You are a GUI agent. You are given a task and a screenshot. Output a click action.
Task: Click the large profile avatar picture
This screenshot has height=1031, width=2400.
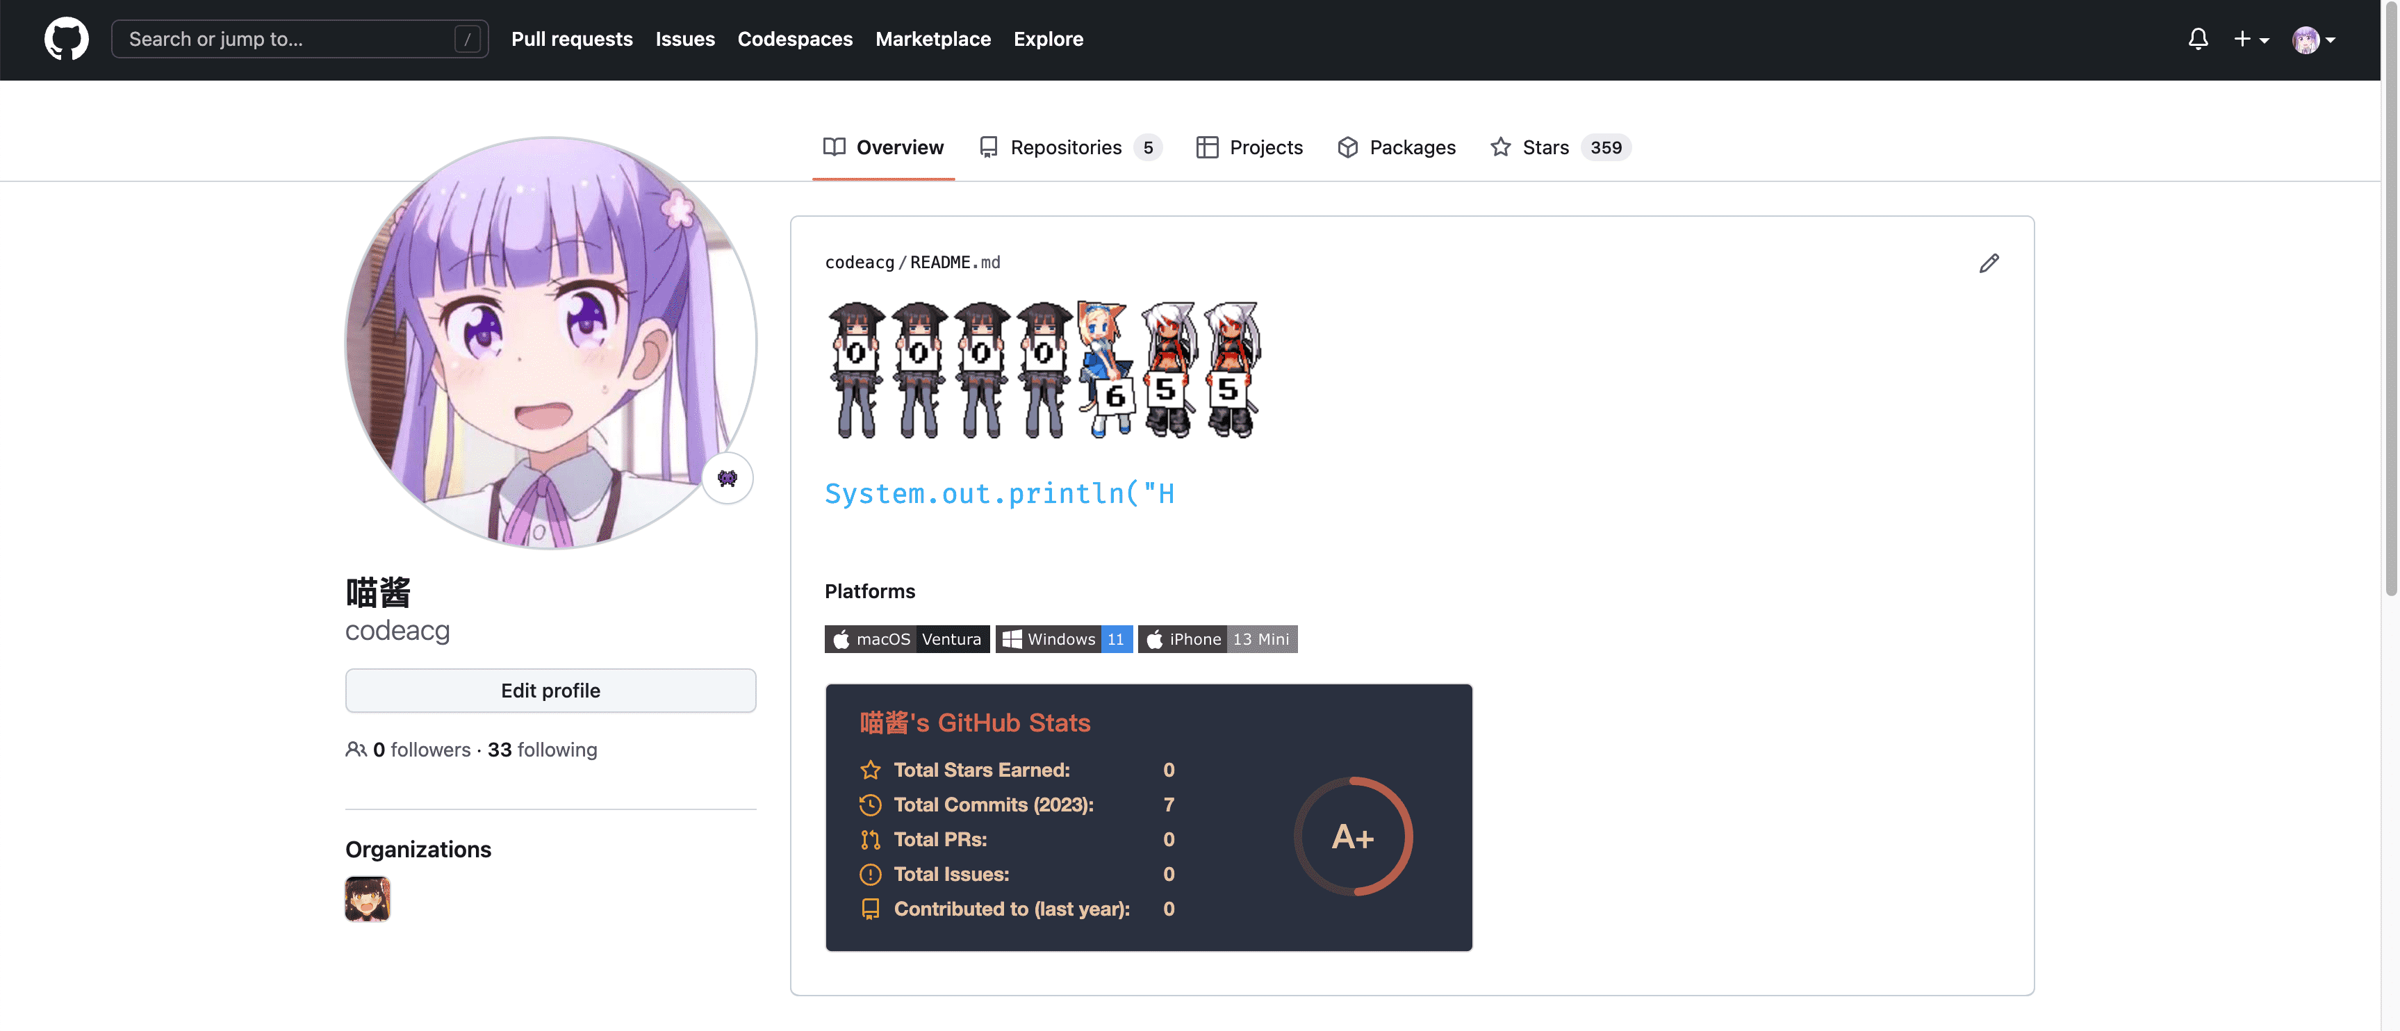coord(550,343)
